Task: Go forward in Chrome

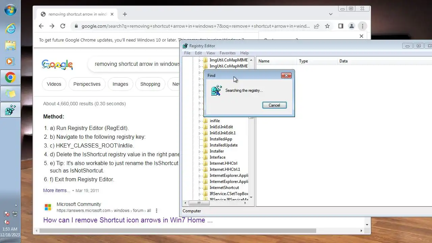Action: [52, 26]
